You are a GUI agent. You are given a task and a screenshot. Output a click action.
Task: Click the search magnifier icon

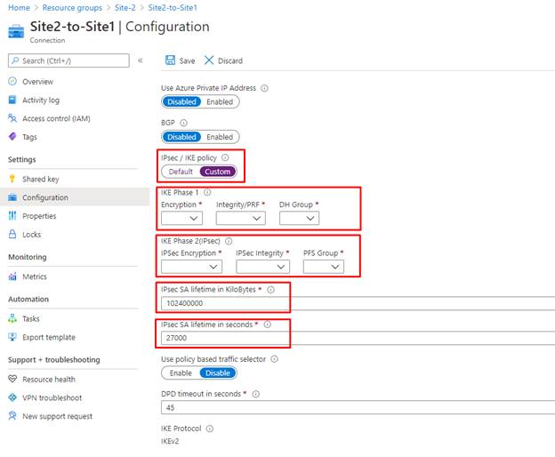[x=15, y=60]
